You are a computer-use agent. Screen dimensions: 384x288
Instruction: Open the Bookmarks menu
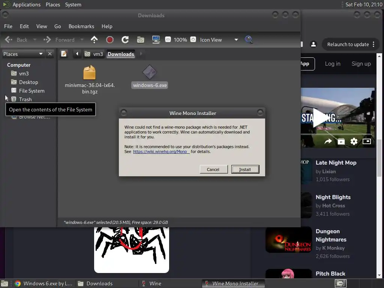pos(81,26)
